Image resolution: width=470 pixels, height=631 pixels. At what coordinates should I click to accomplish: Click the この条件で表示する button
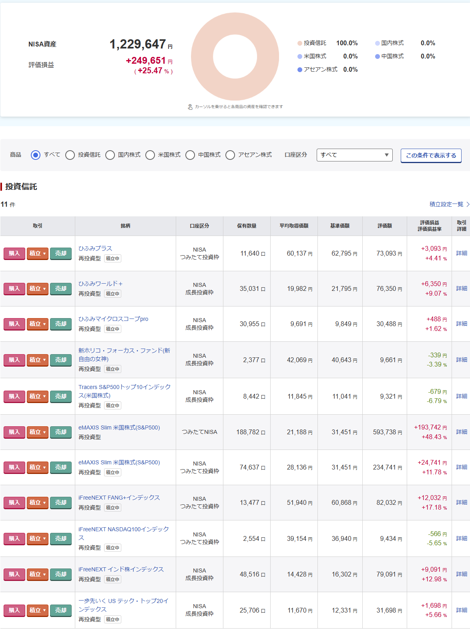pyautogui.click(x=431, y=155)
